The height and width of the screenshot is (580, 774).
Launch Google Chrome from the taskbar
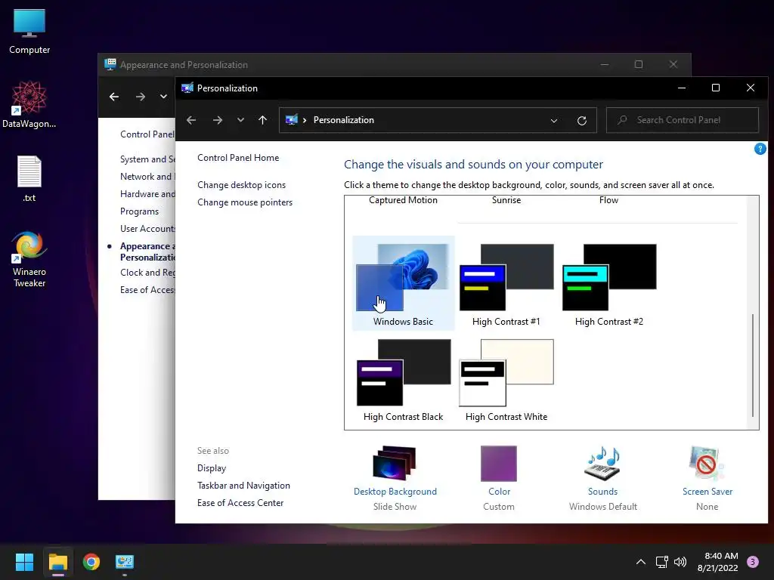click(91, 562)
